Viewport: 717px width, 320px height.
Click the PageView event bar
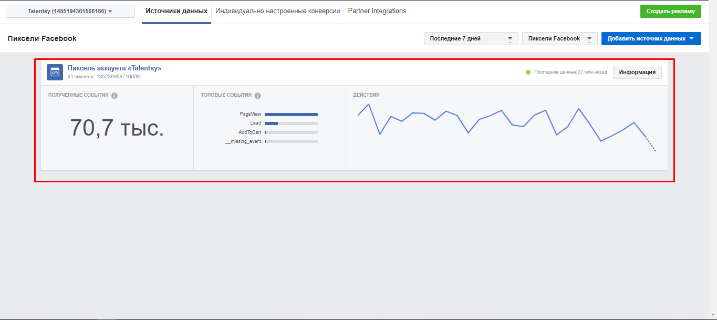click(x=291, y=114)
